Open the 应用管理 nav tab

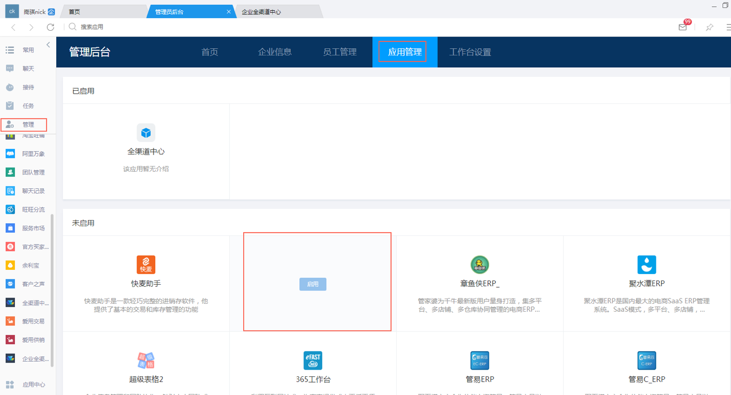click(x=405, y=52)
